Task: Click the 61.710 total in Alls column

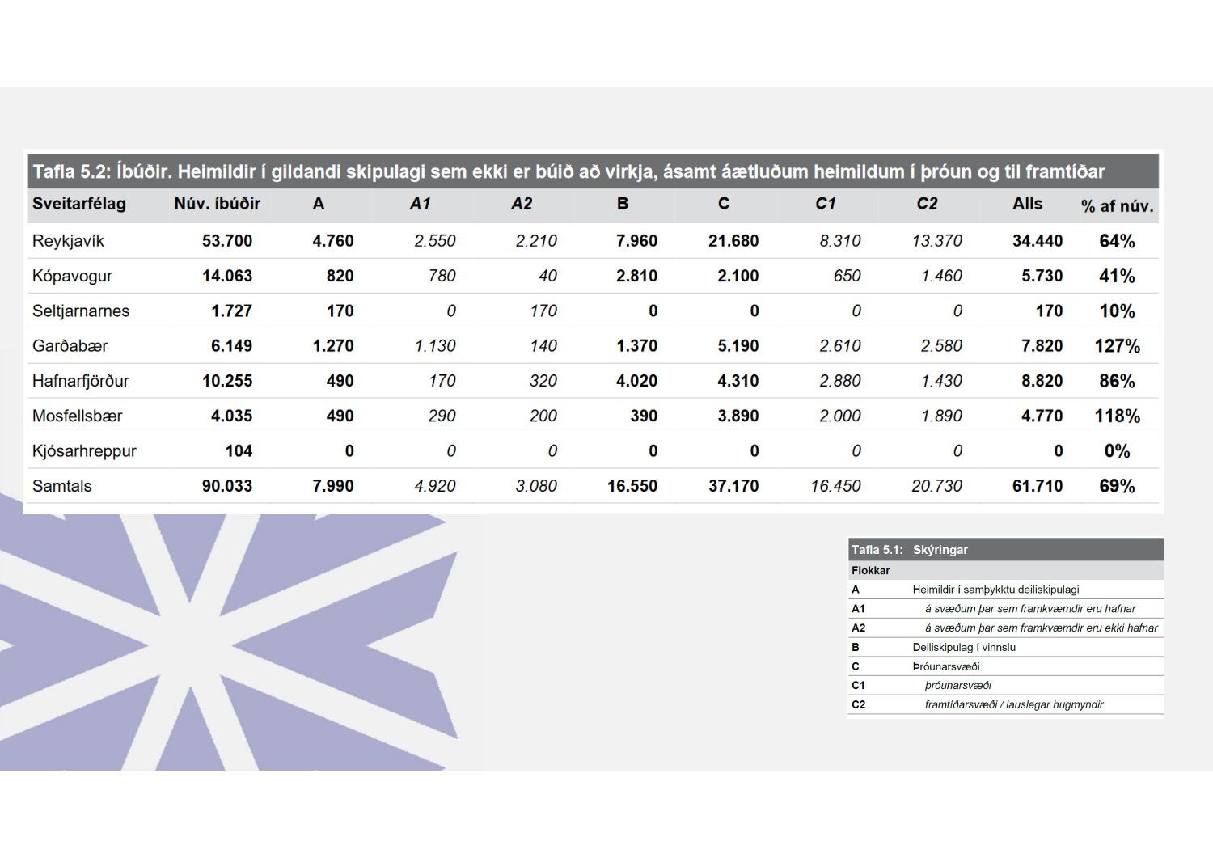Action: [x=1038, y=486]
